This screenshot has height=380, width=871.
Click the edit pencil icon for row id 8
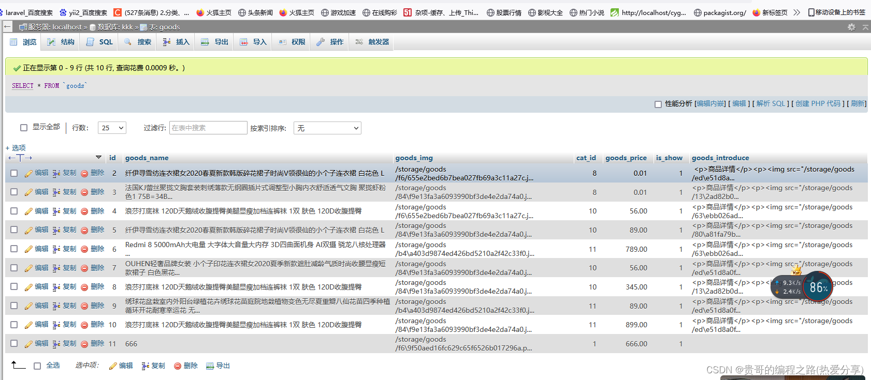coord(28,287)
